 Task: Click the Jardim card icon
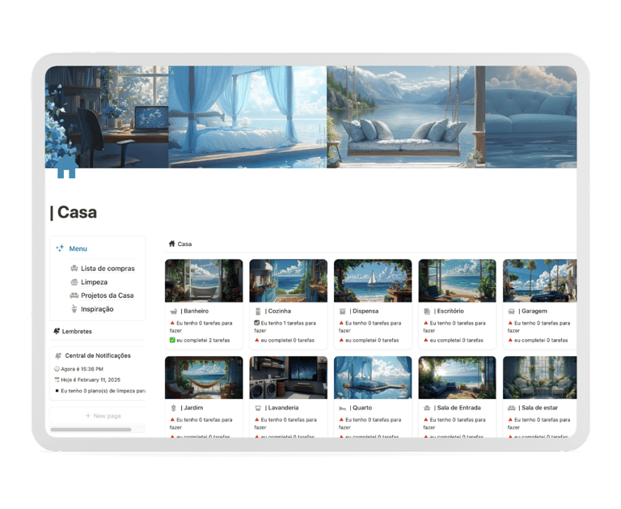click(x=174, y=408)
